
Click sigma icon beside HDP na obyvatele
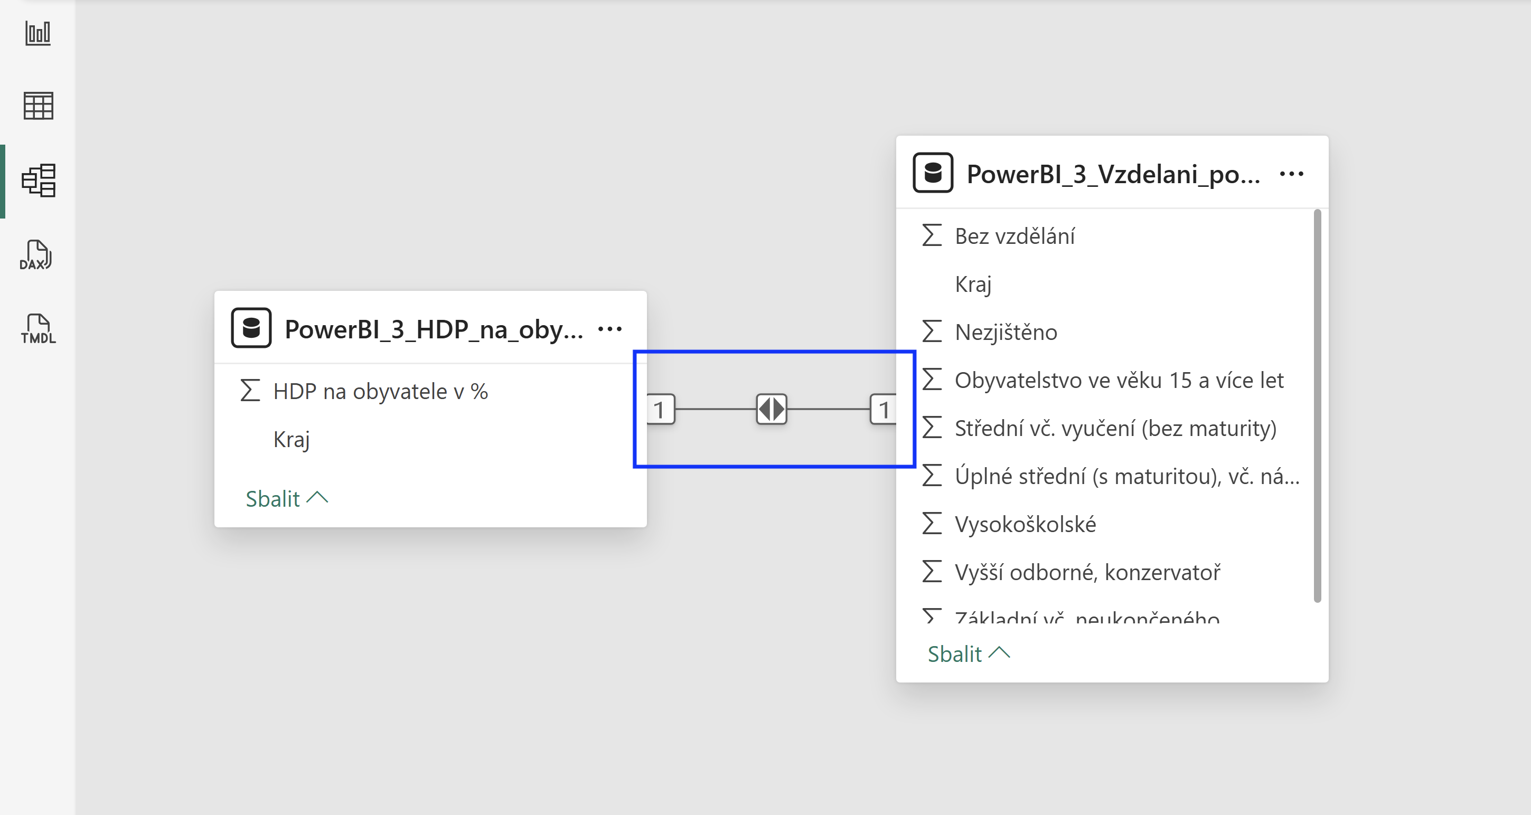(x=250, y=390)
